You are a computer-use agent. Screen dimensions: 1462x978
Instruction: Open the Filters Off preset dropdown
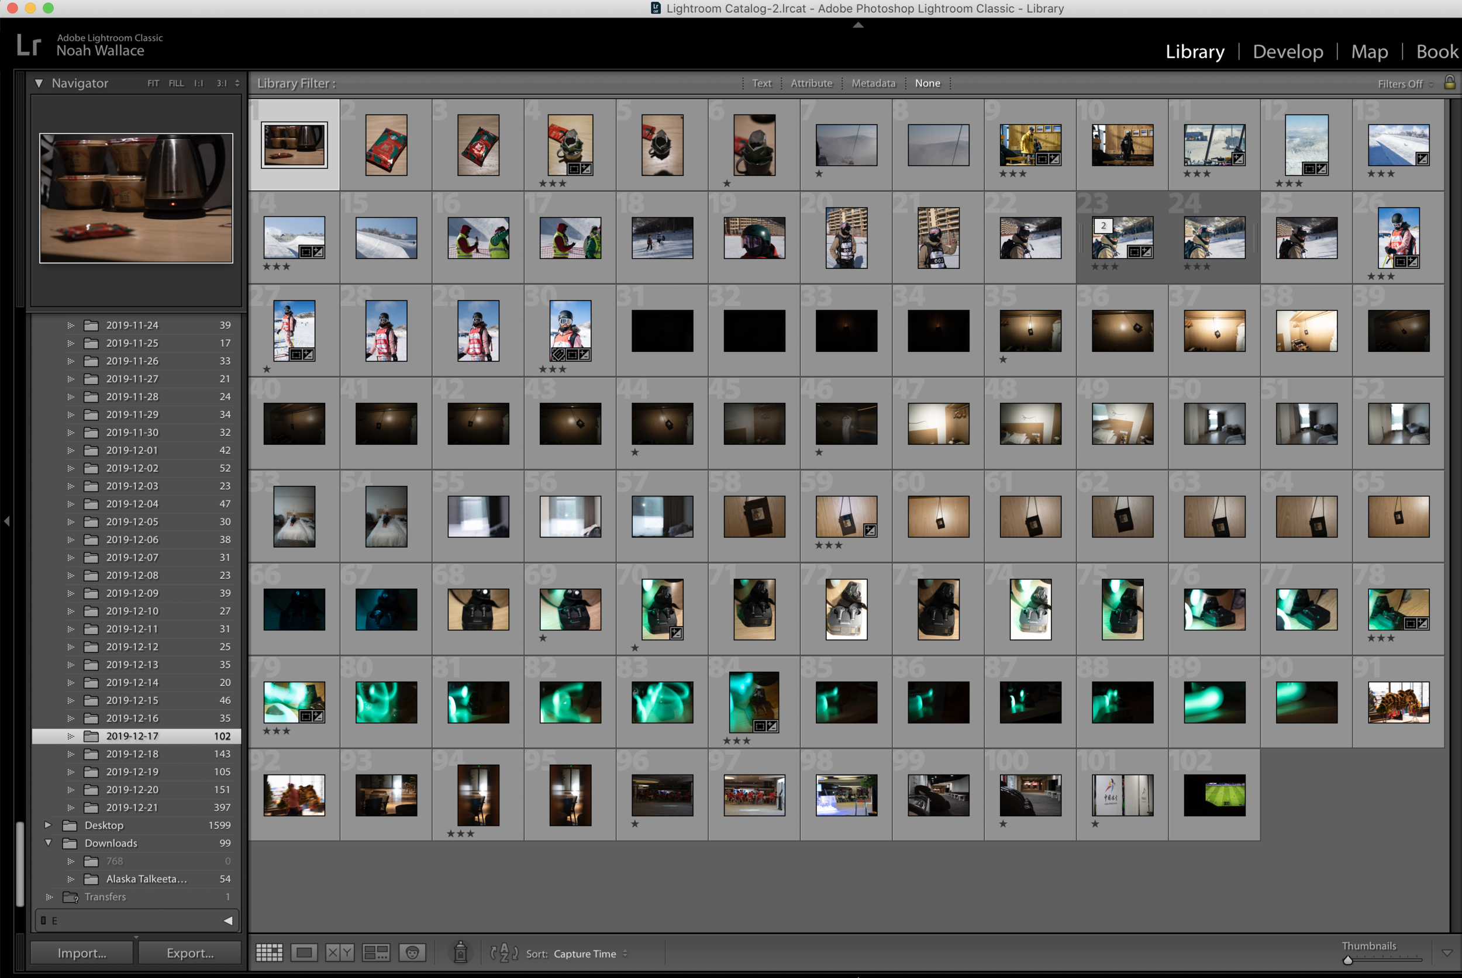[1405, 84]
